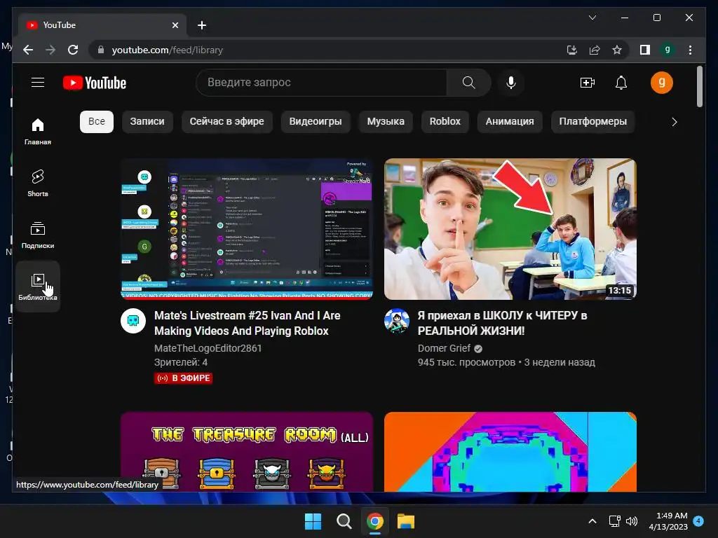The image size is (718, 538).
Task: Show more category chips with right arrow
Action: (x=674, y=122)
